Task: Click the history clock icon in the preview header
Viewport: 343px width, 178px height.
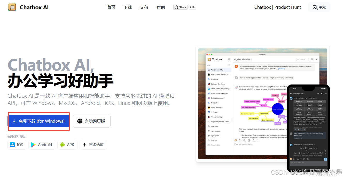Action: click(312, 60)
